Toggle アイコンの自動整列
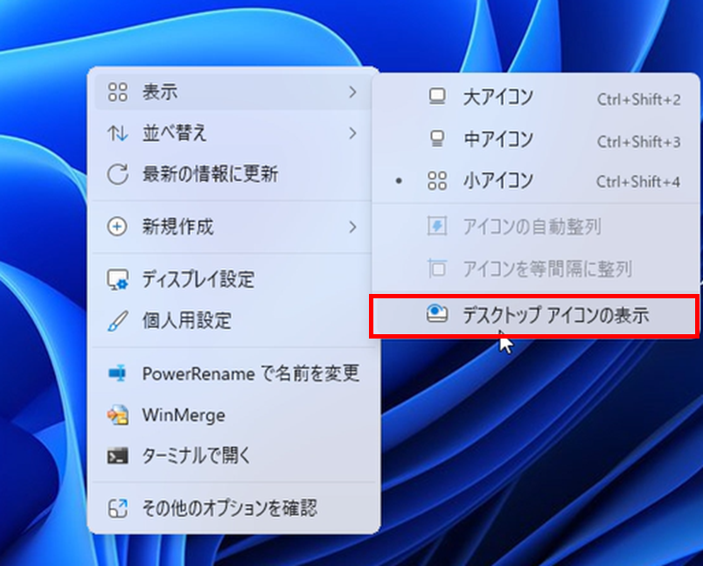The height and width of the screenshot is (566, 703). pyautogui.click(x=536, y=227)
